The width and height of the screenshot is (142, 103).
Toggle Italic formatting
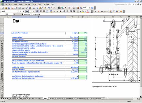30,11
